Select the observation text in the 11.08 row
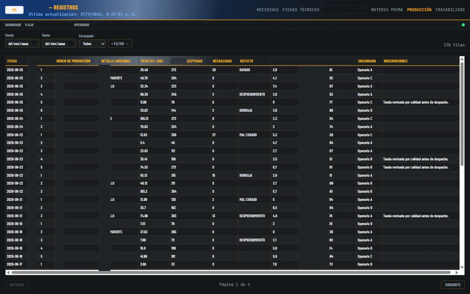Viewport: 470px width, 294px height. [416, 102]
